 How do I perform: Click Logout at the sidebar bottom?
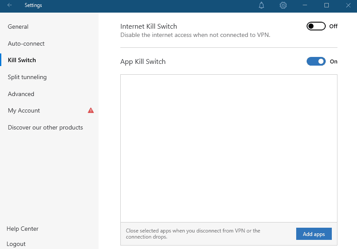[16, 244]
